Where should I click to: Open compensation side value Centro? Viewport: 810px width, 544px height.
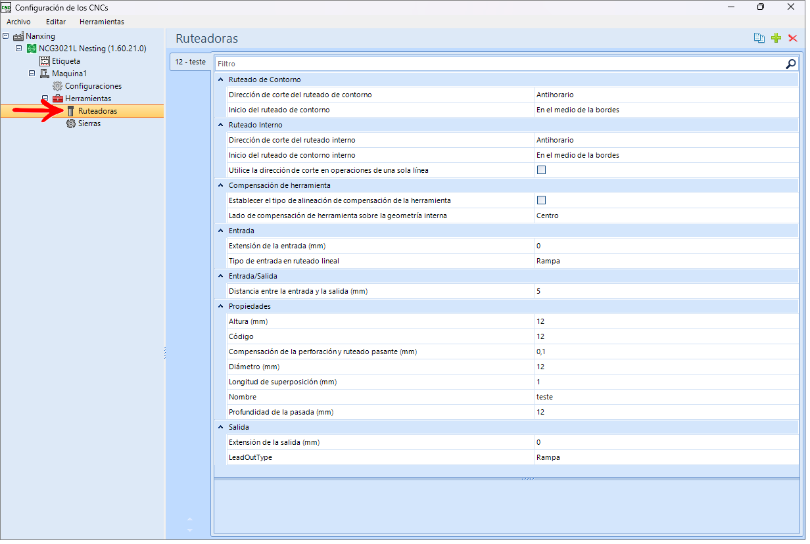click(665, 215)
